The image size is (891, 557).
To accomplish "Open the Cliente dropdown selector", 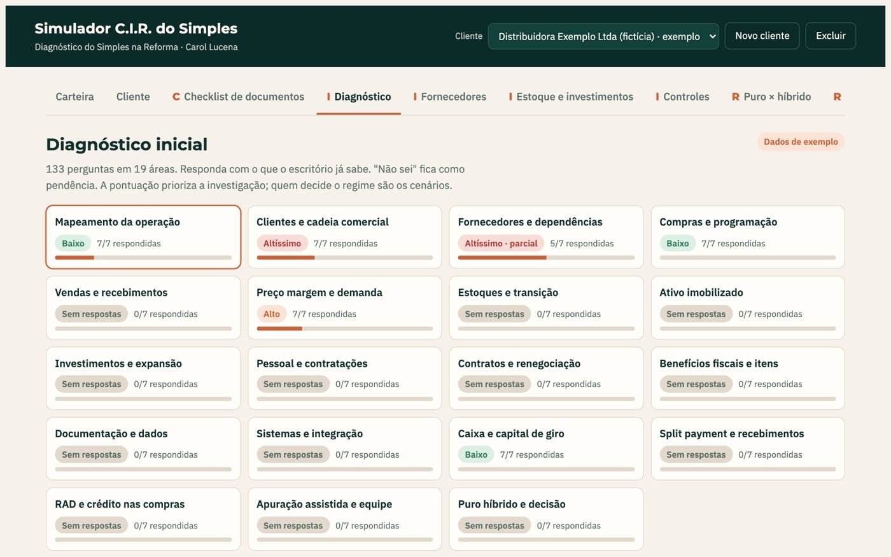I will click(x=603, y=36).
